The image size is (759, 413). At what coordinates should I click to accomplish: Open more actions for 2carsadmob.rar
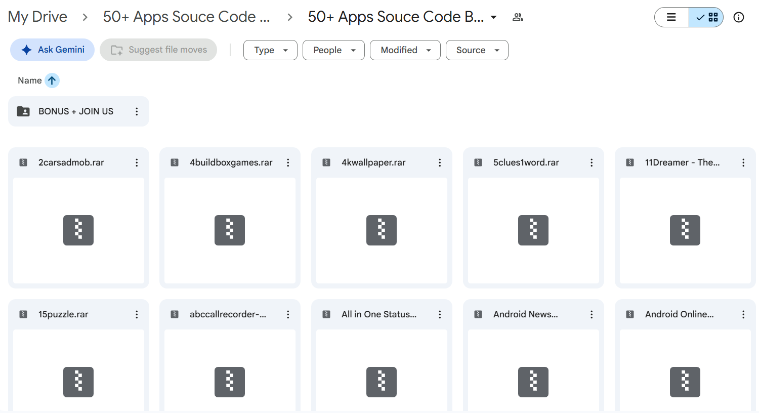pos(137,162)
